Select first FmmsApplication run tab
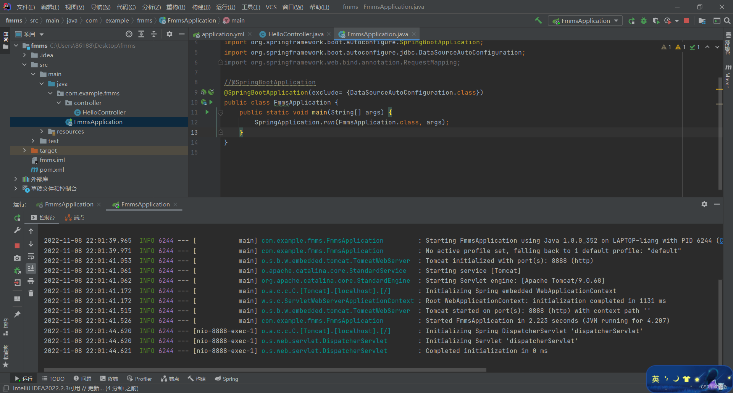This screenshot has height=393, width=733. pyautogui.click(x=69, y=205)
